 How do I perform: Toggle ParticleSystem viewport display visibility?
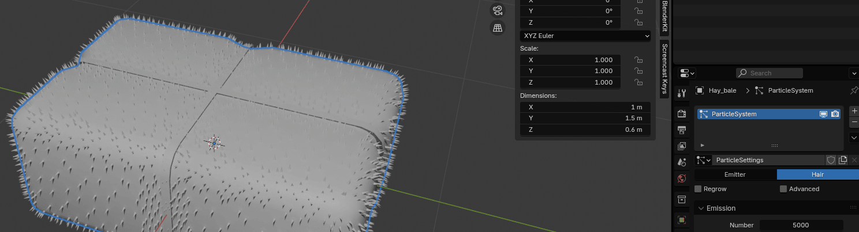coord(823,114)
